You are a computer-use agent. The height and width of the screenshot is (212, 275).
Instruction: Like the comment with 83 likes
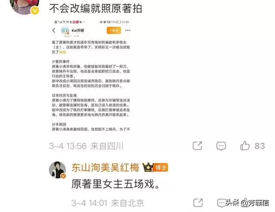pos(245,146)
